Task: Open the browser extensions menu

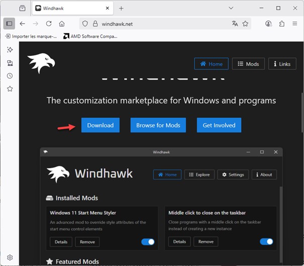Action: pyautogui.click(x=281, y=24)
